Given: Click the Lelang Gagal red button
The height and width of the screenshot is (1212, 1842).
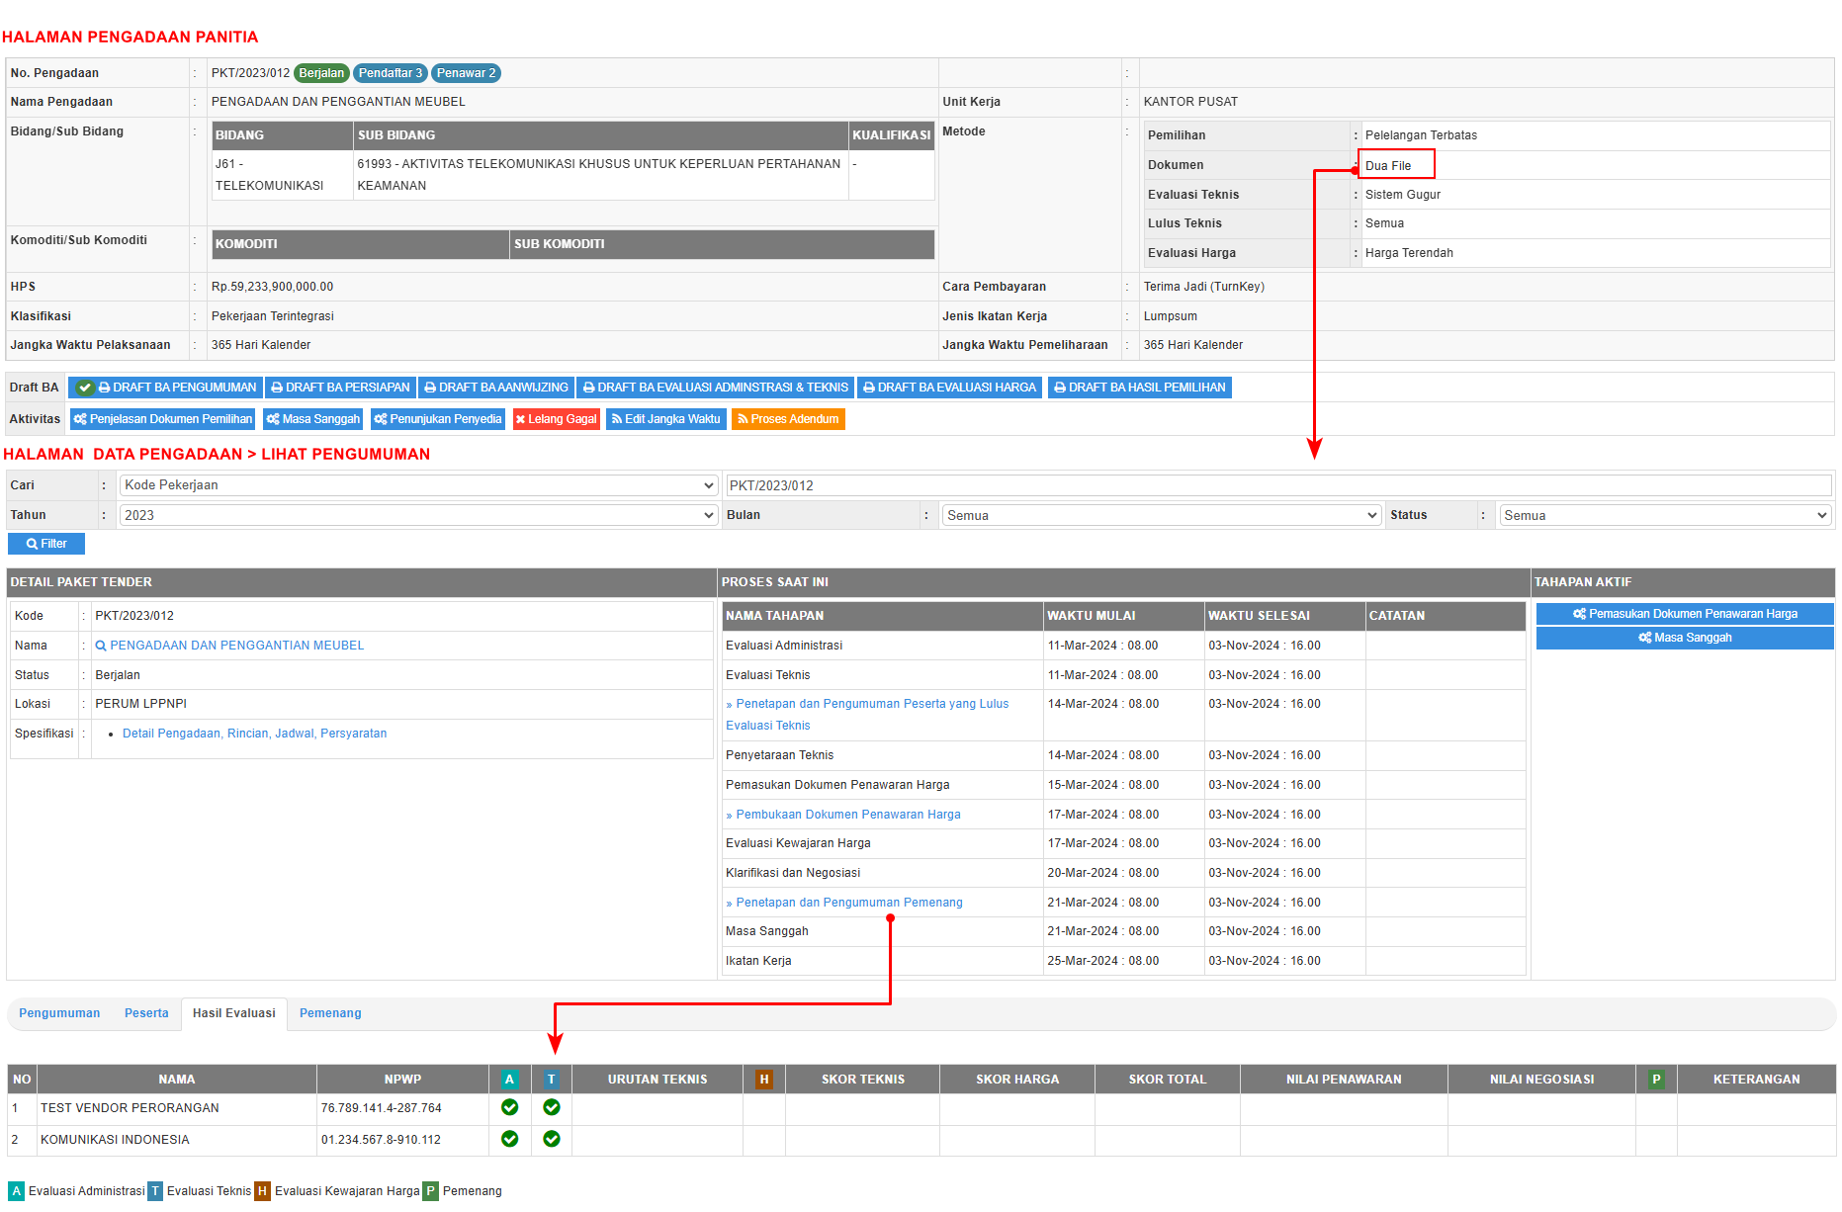Looking at the screenshot, I should (556, 419).
